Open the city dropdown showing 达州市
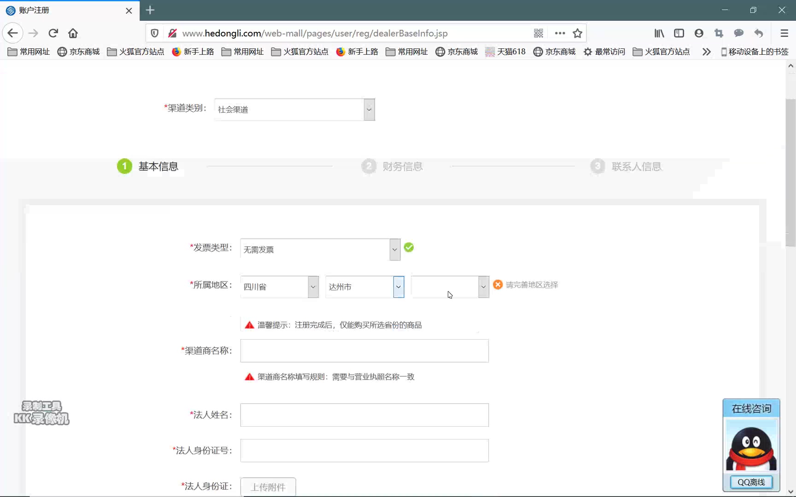This screenshot has height=497, width=796. pyautogui.click(x=365, y=287)
